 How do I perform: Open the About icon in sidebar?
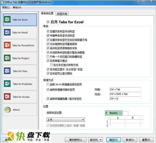click(x=7, y=110)
